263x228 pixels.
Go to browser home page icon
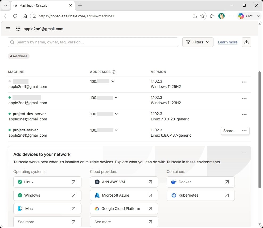[25, 16]
